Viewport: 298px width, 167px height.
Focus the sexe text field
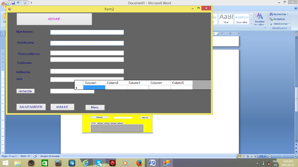(x=87, y=79)
